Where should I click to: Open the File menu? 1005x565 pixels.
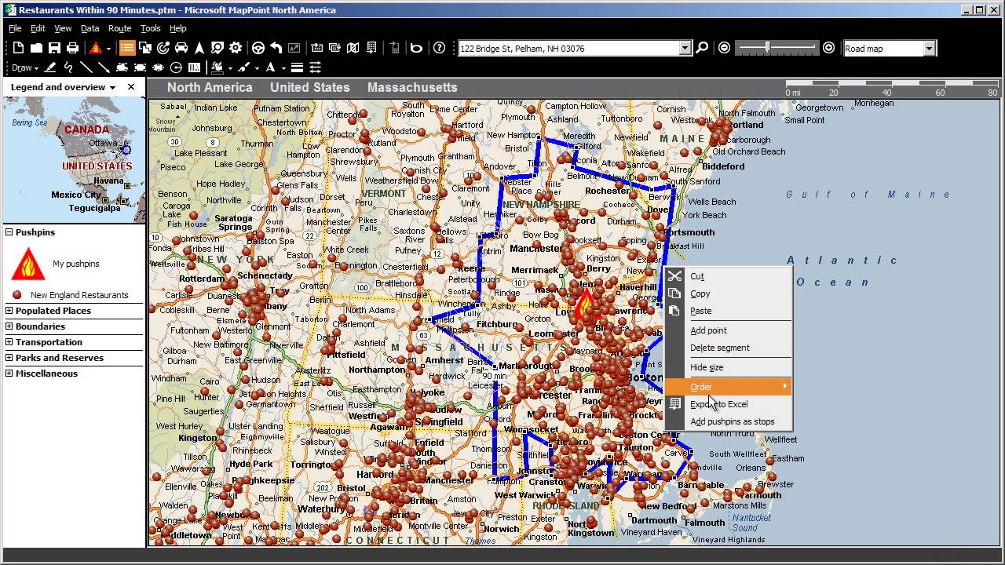(15, 28)
